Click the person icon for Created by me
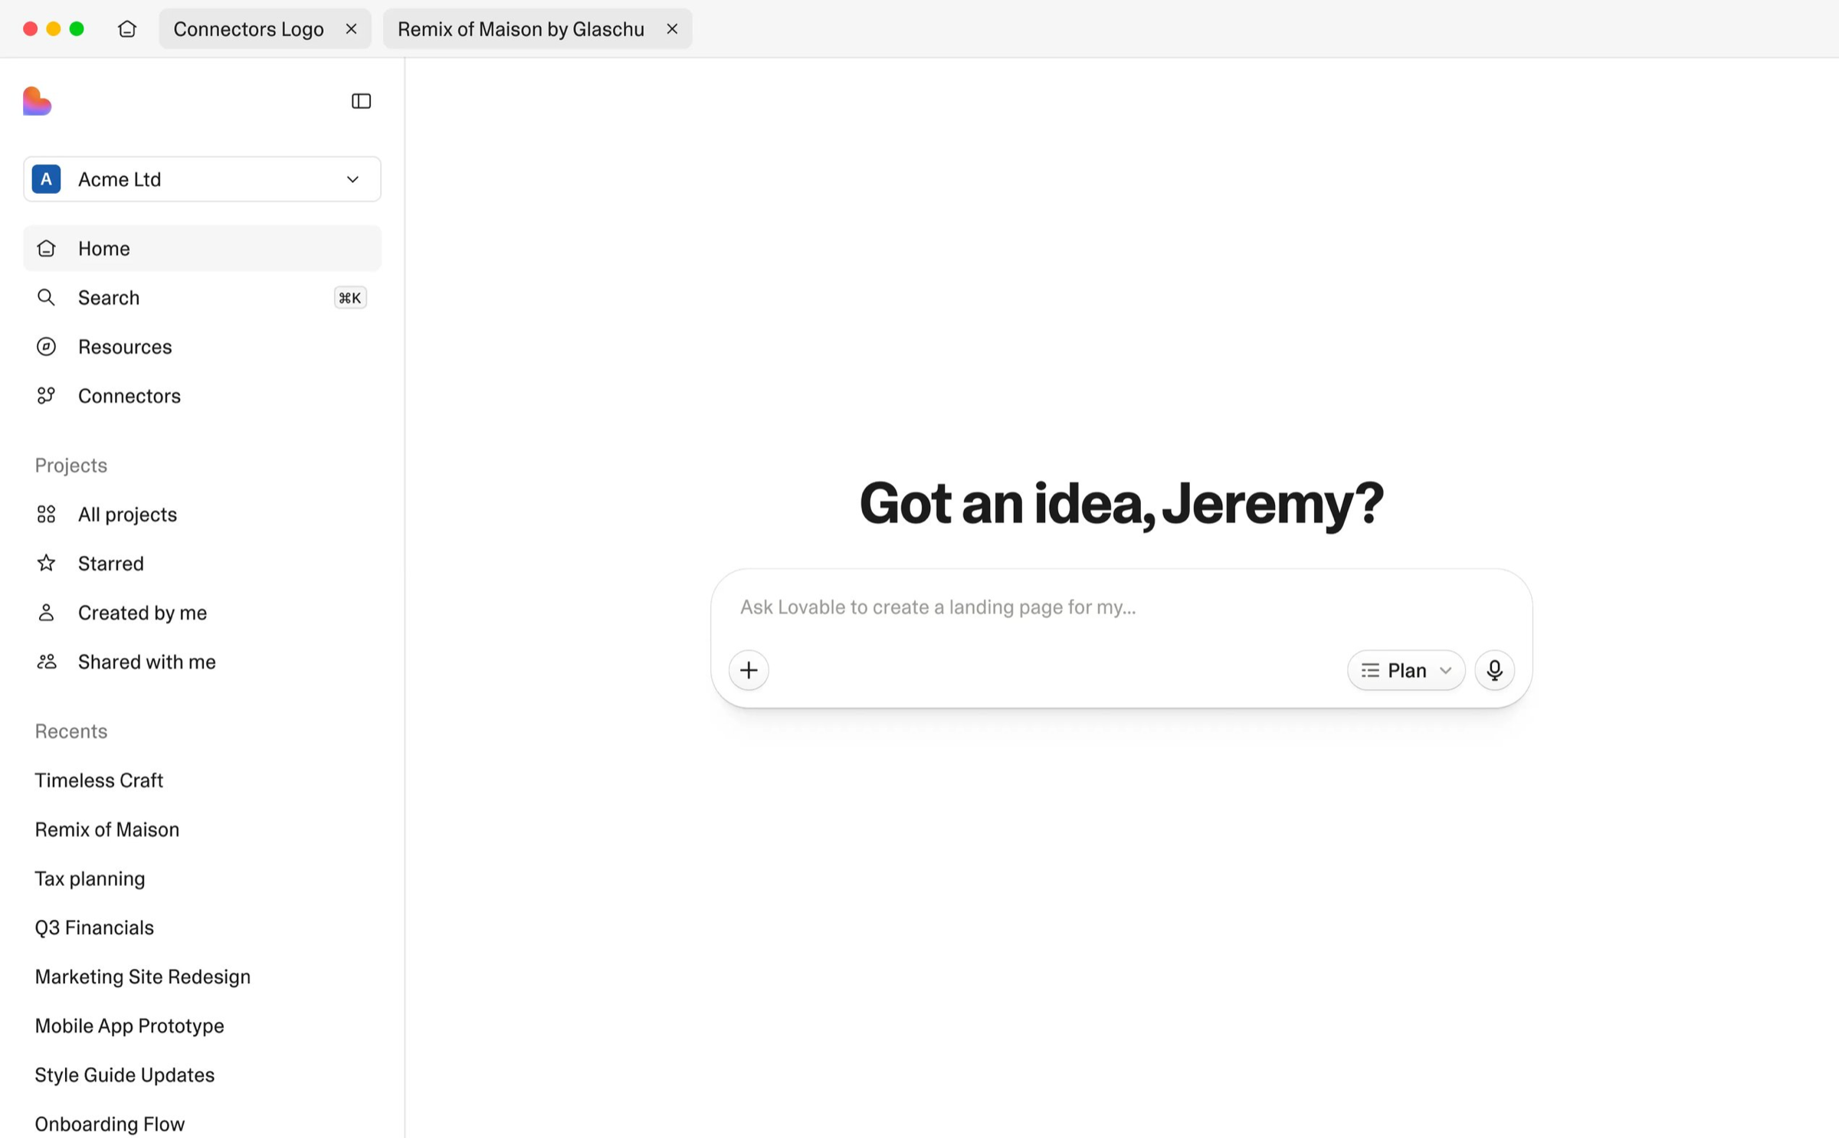The width and height of the screenshot is (1839, 1138). (46, 613)
